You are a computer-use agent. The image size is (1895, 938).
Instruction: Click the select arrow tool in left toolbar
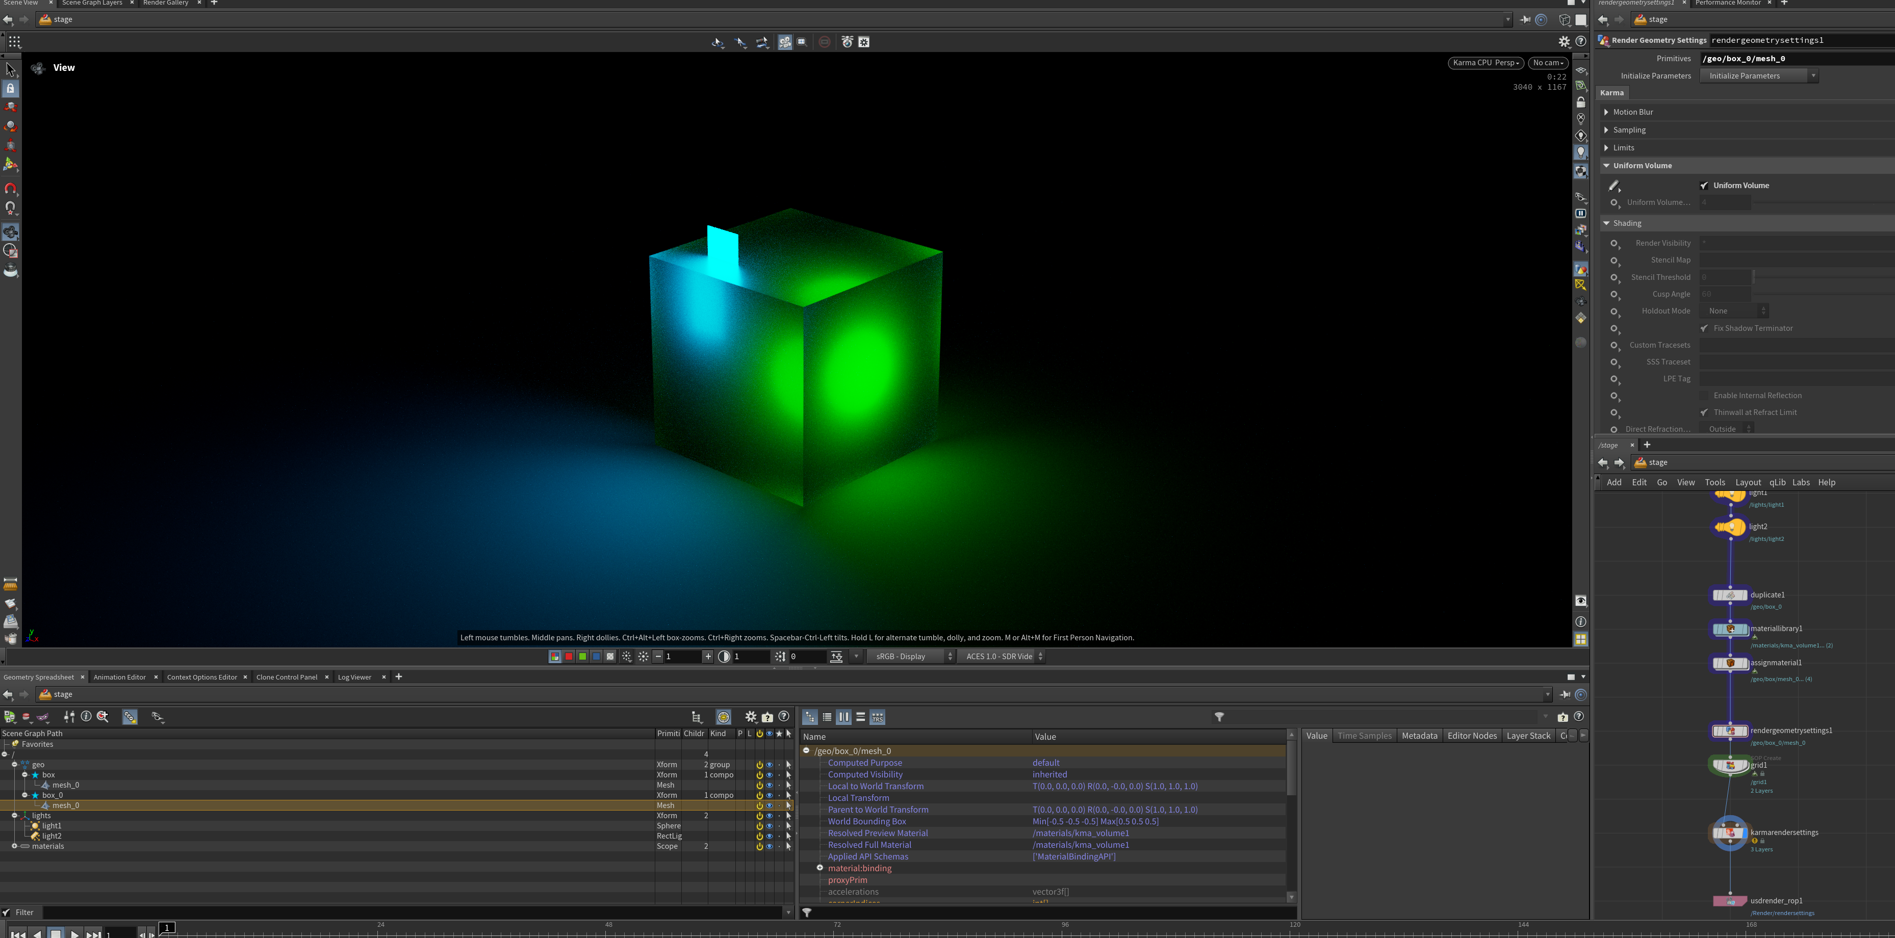tap(10, 69)
